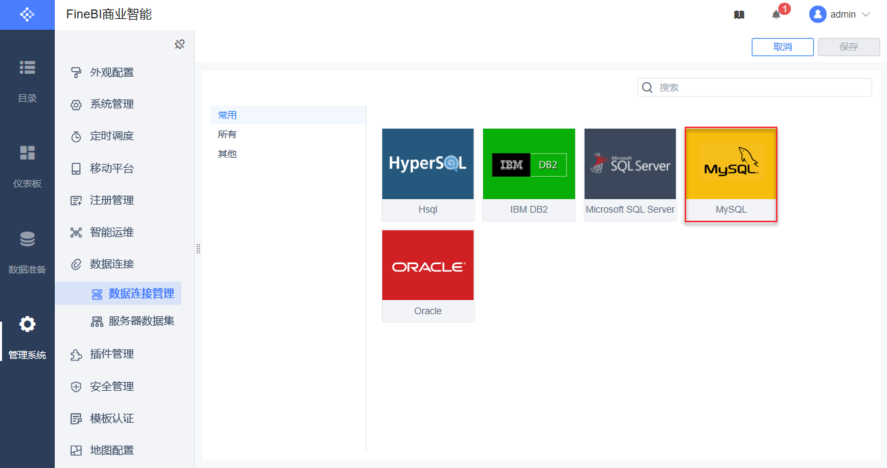Click the 外观配置 paint roller icon
The width and height of the screenshot is (887, 468).
(76, 72)
